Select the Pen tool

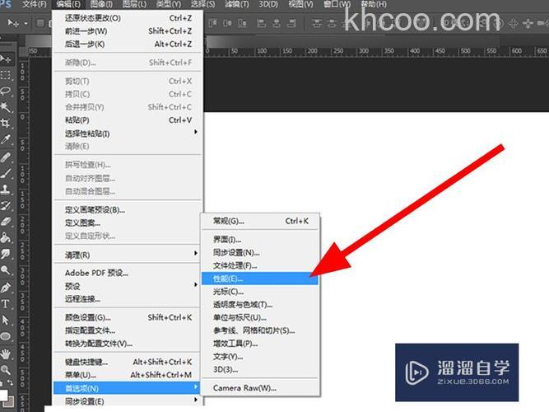[x=6, y=288]
